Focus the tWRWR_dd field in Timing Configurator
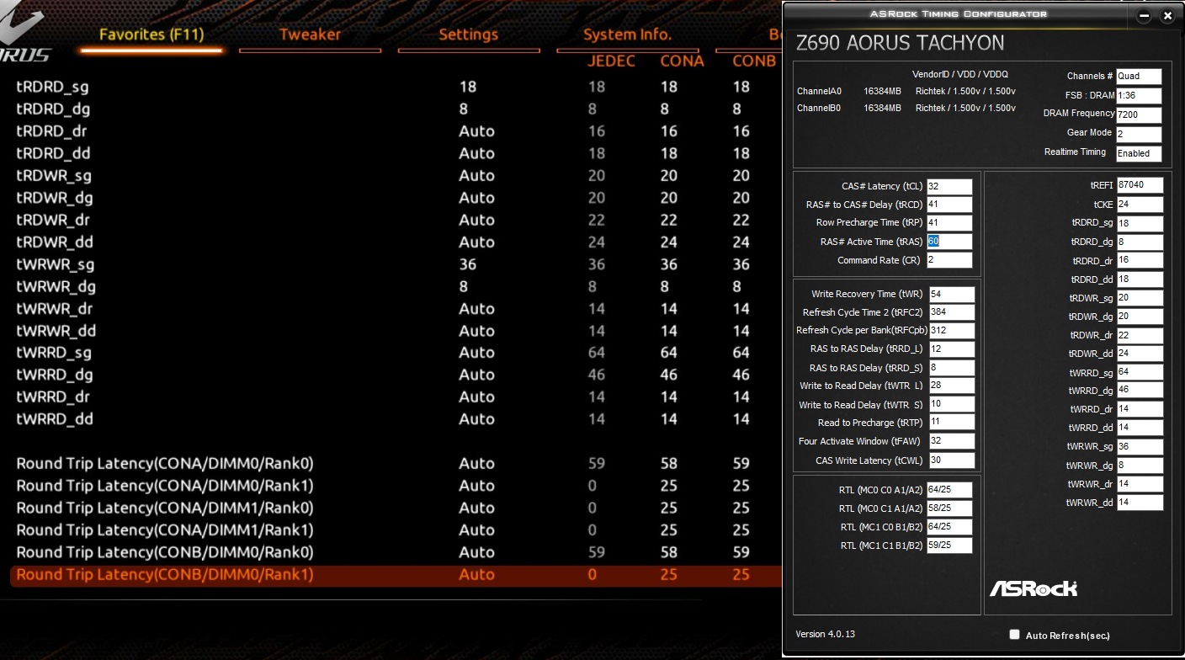The height and width of the screenshot is (660, 1185). pos(1140,503)
